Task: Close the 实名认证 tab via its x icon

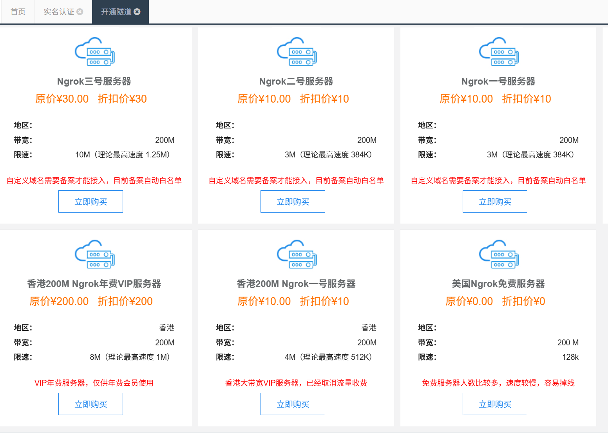Action: (x=80, y=12)
